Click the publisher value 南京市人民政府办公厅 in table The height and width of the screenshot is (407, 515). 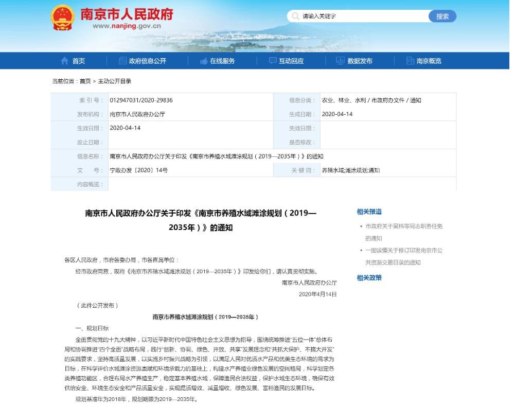137,114
